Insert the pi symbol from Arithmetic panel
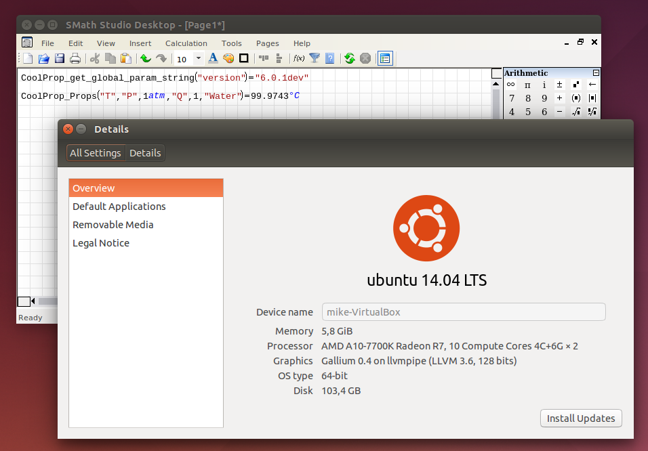 [527, 85]
